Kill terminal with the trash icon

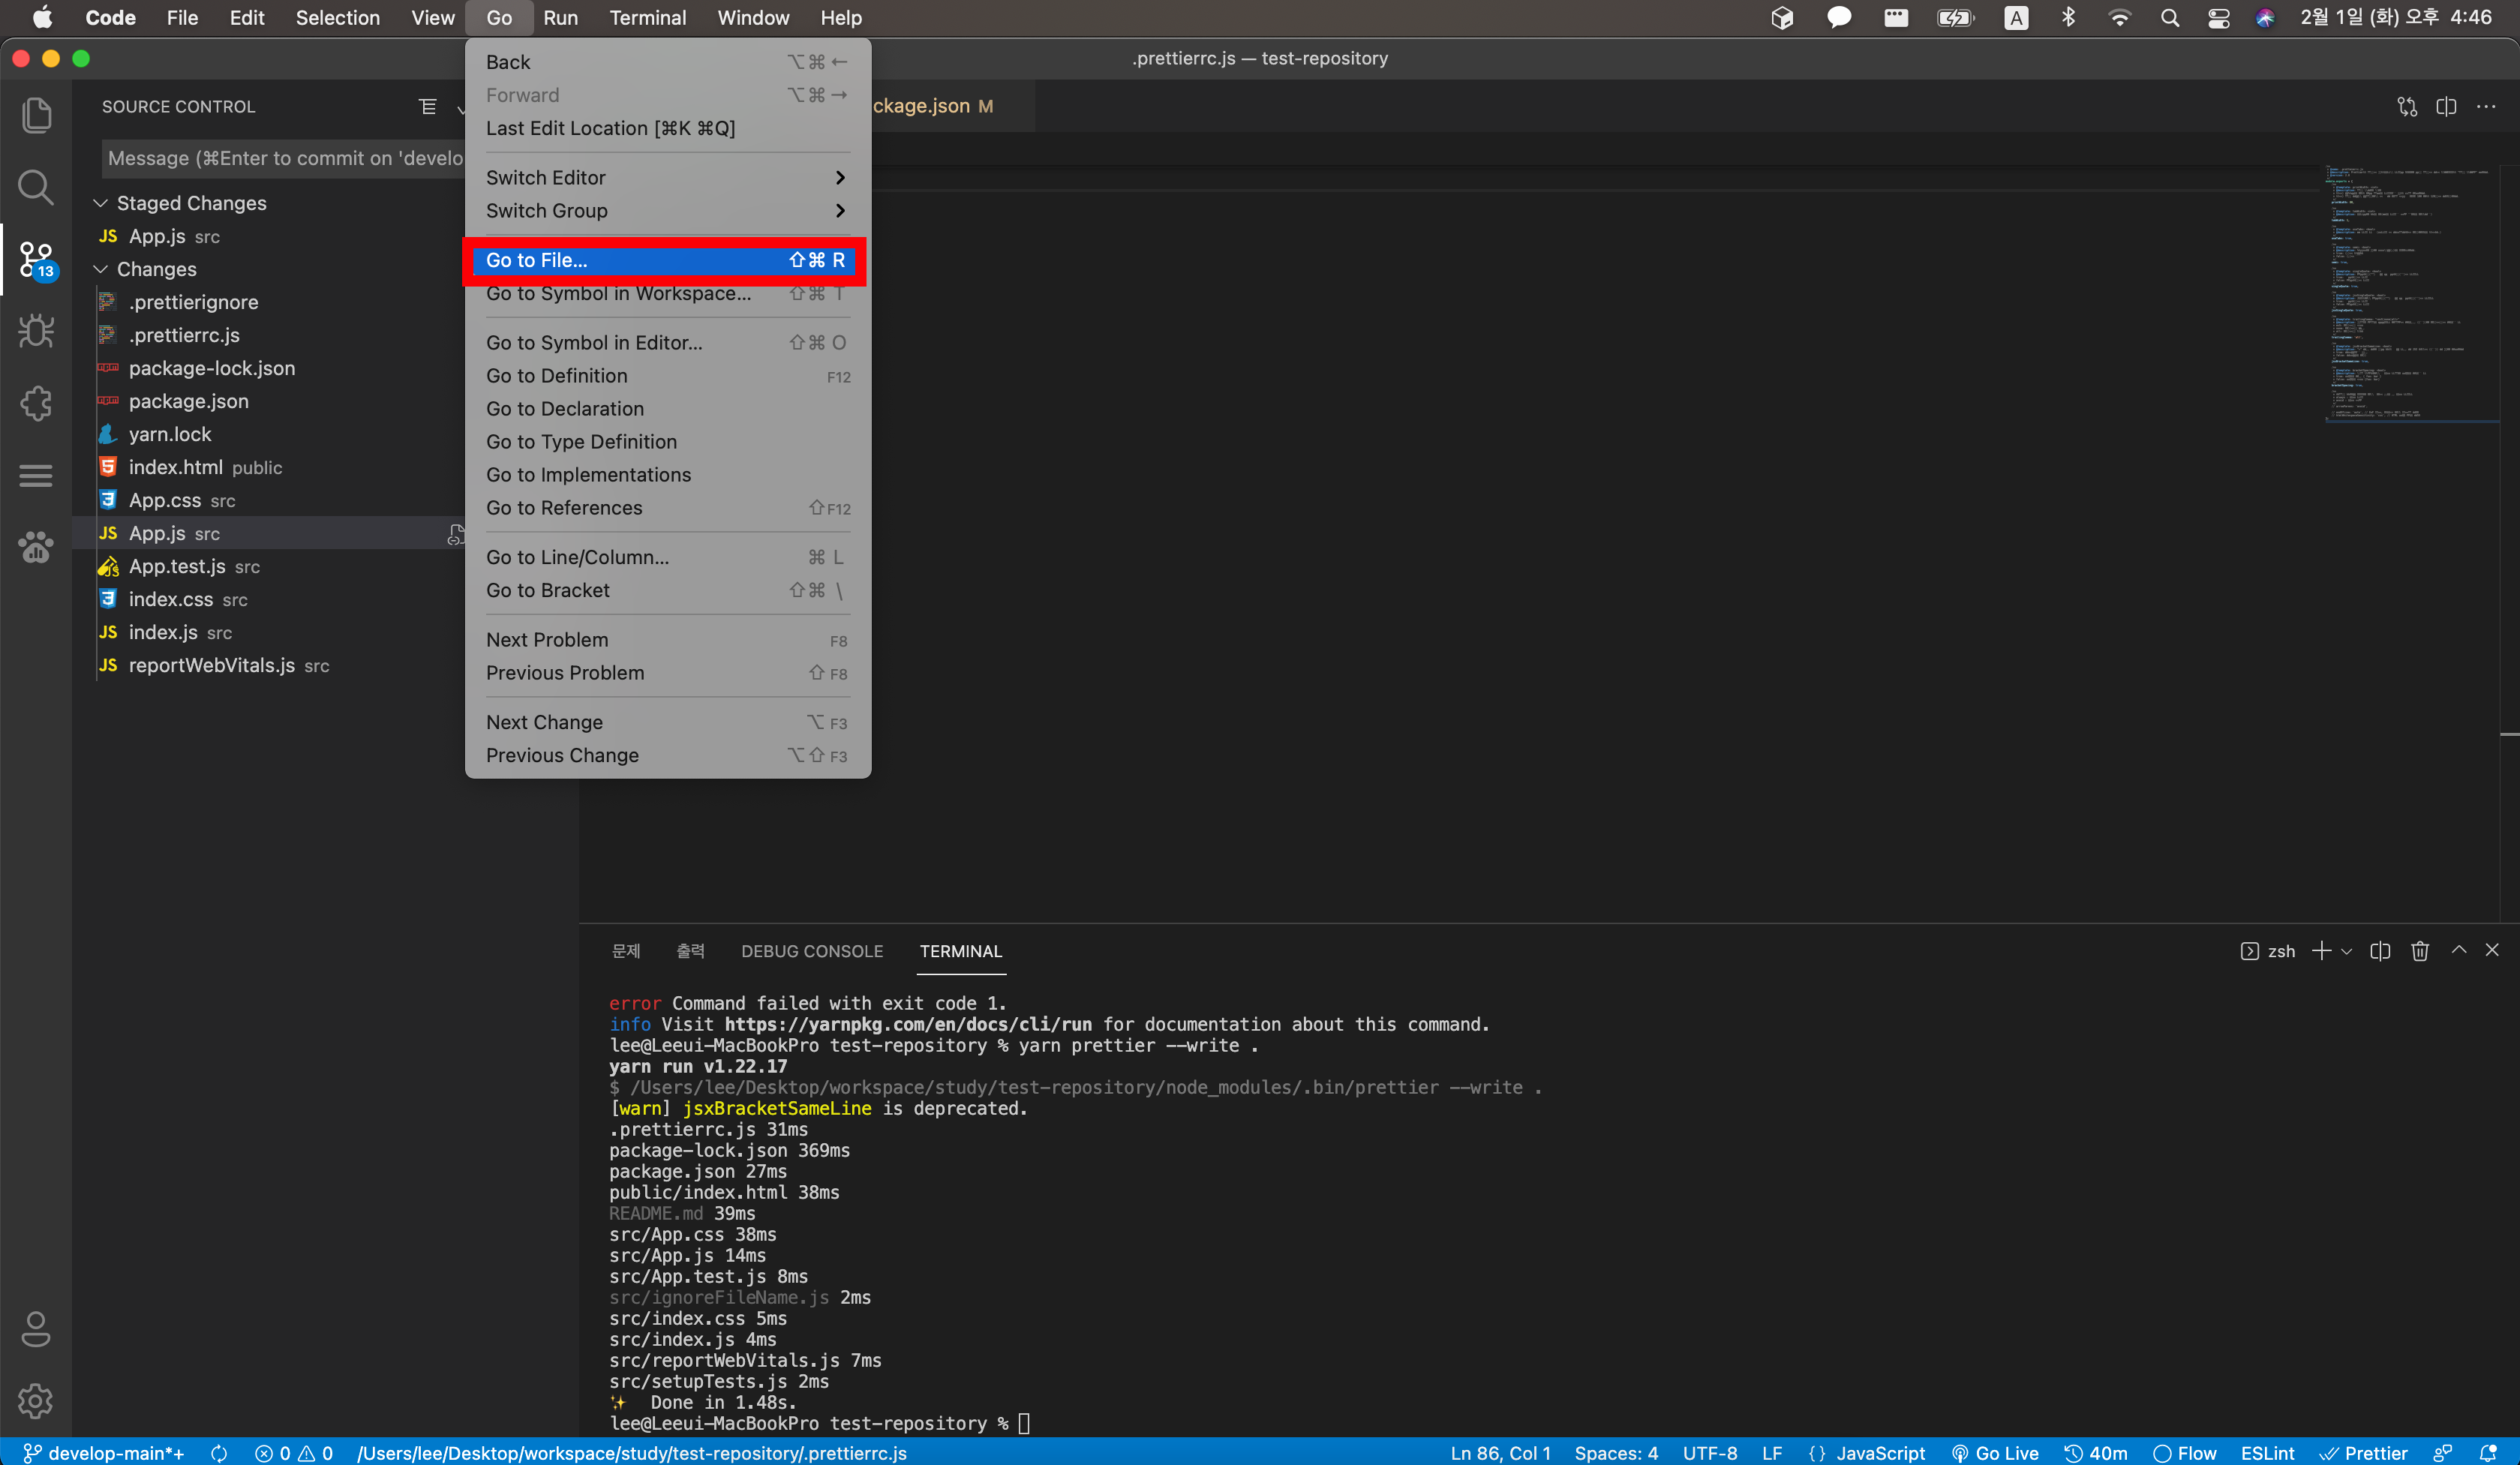pyautogui.click(x=2419, y=951)
